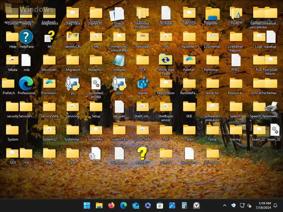Open the notification bell icon
283x212 pixels.
[x=275, y=205]
